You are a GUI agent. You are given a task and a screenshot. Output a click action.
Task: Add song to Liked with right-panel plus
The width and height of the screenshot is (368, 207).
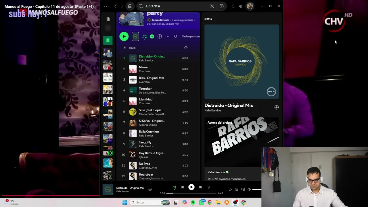pos(277,107)
